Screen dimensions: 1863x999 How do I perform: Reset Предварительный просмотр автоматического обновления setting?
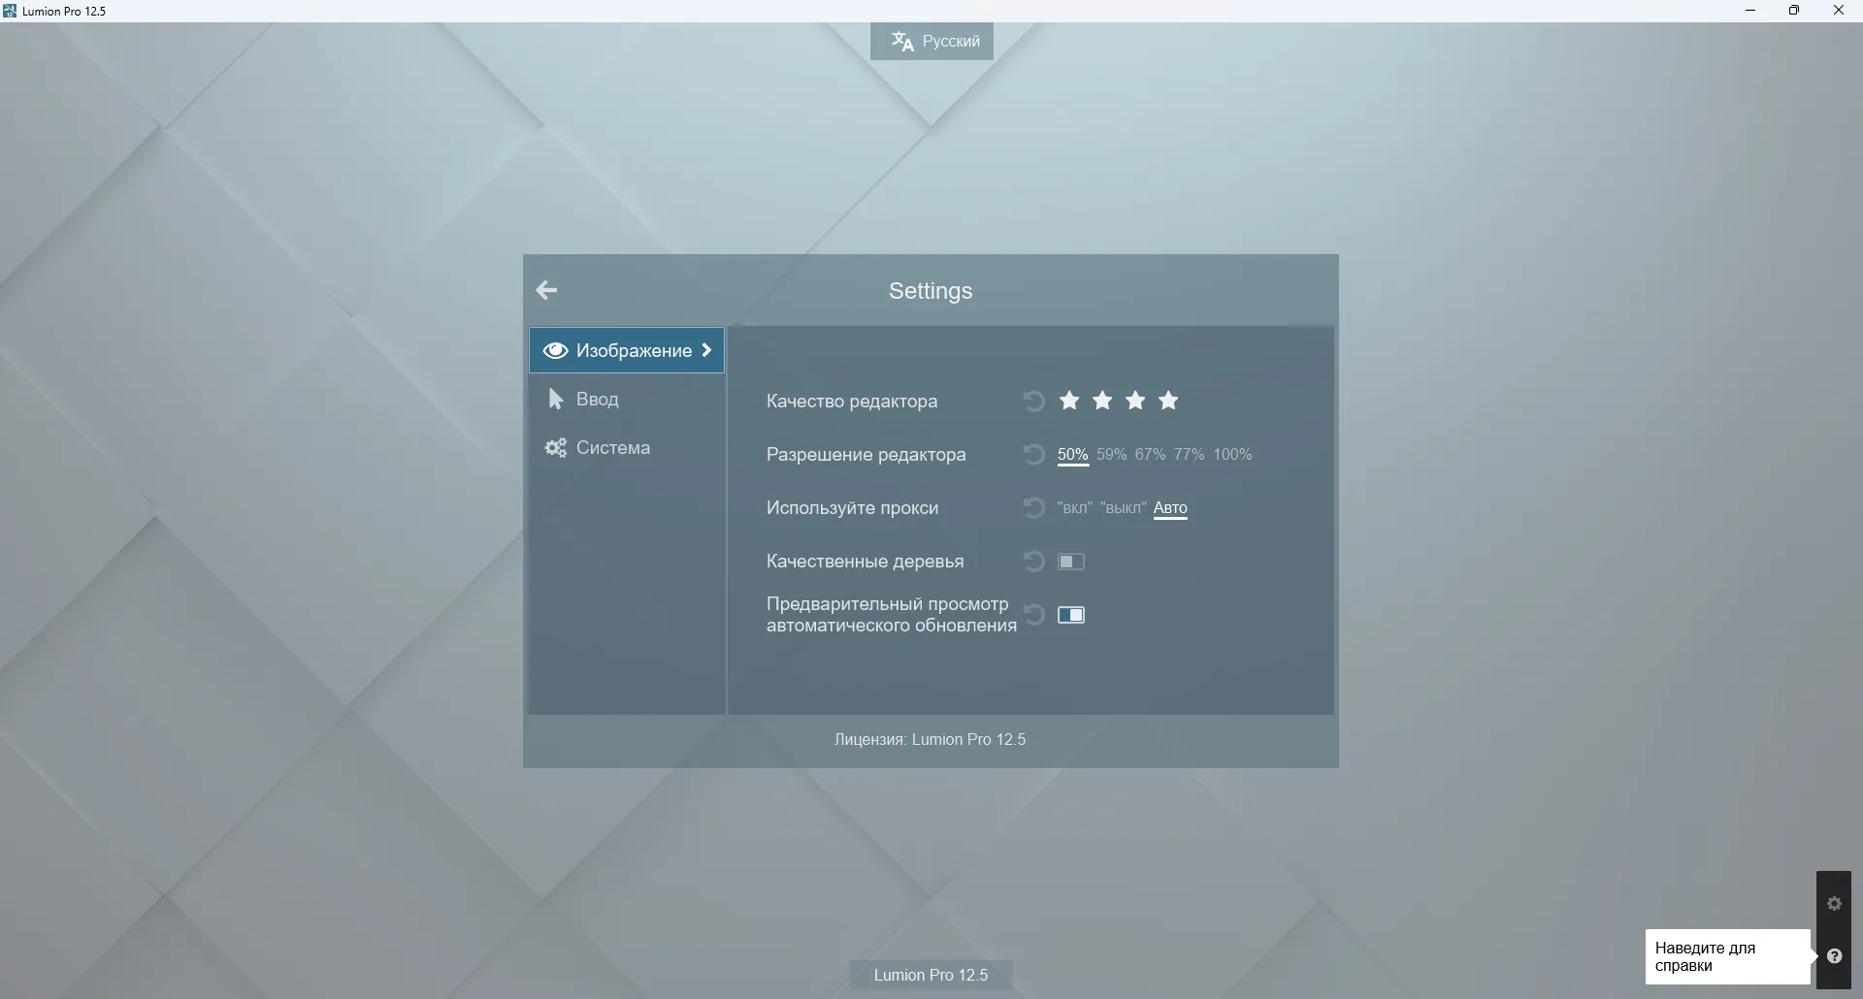coord(1034,614)
